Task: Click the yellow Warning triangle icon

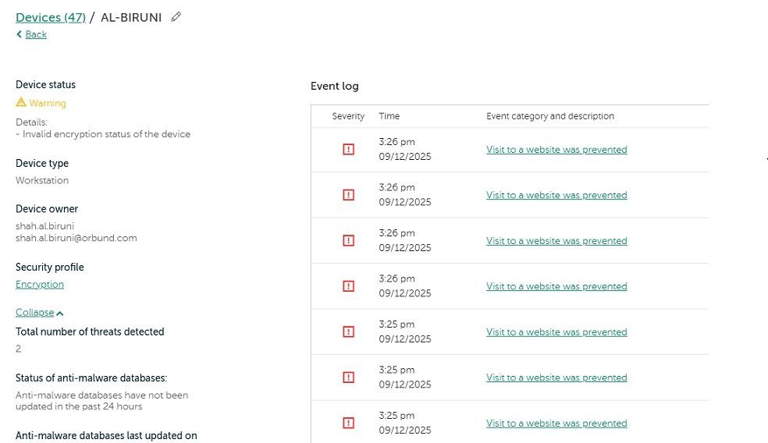Action: point(21,102)
